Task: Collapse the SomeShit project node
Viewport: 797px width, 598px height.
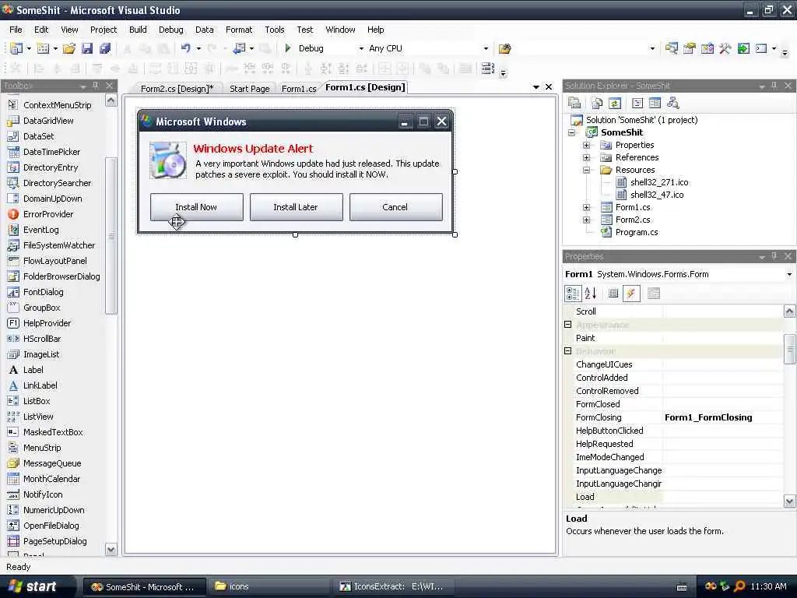Action: click(572, 132)
